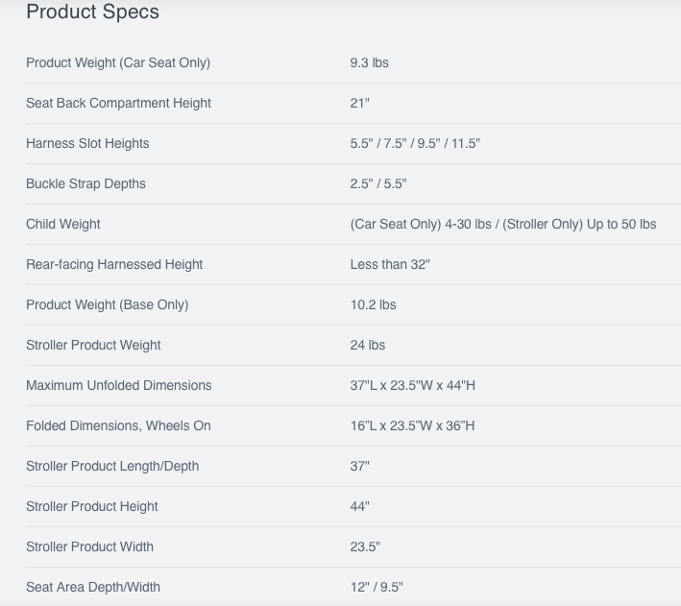Select the harness slot heights values text
Viewport: 681px width, 606px height.
pos(415,143)
